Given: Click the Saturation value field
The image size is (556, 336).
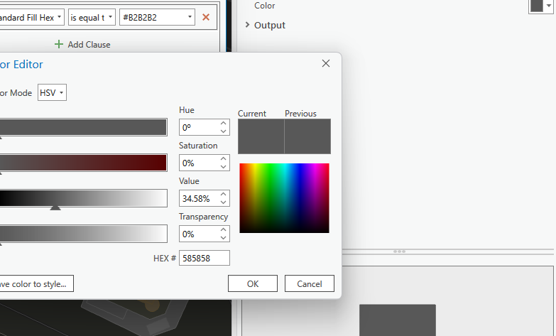Looking at the screenshot, I should coord(198,163).
